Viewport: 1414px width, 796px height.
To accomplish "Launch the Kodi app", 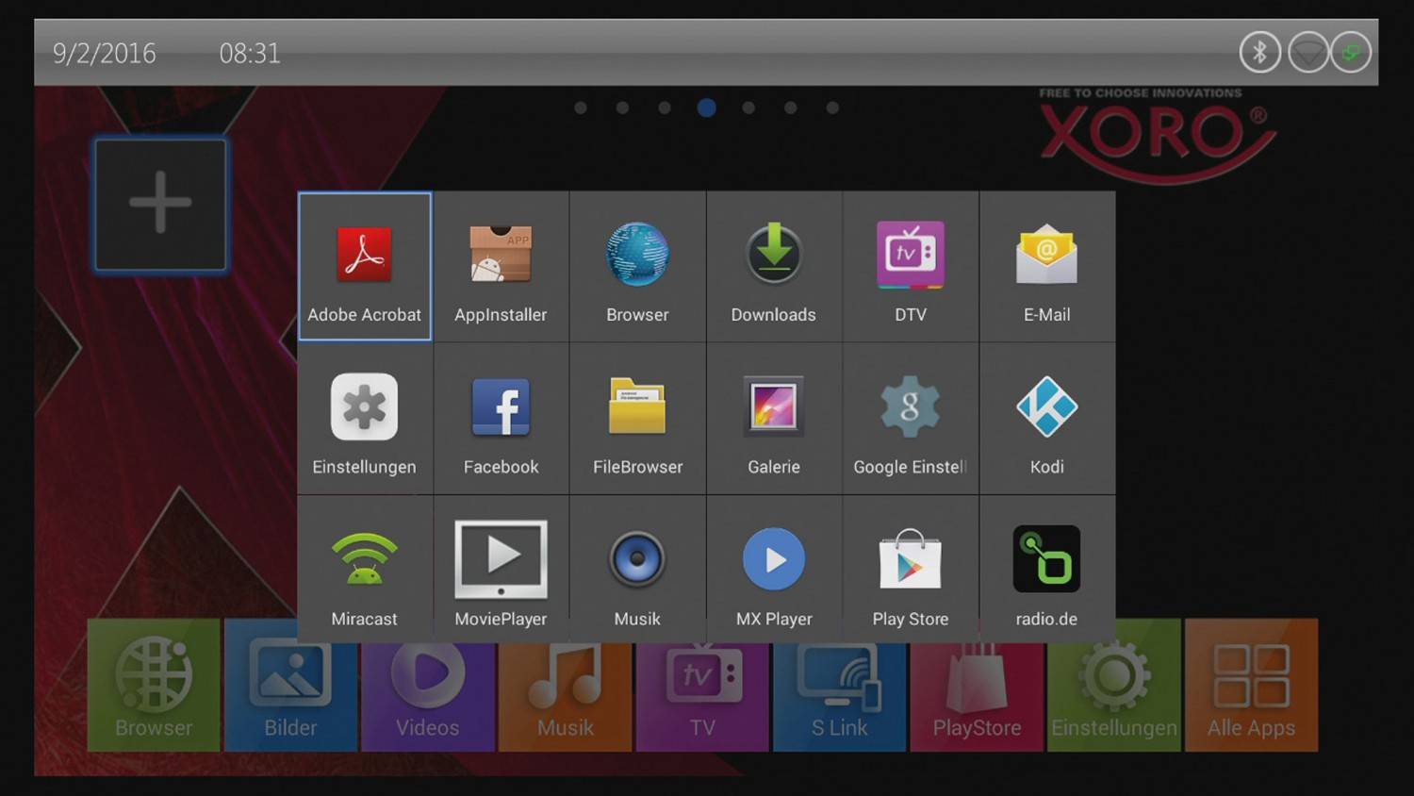I will tap(1047, 419).
